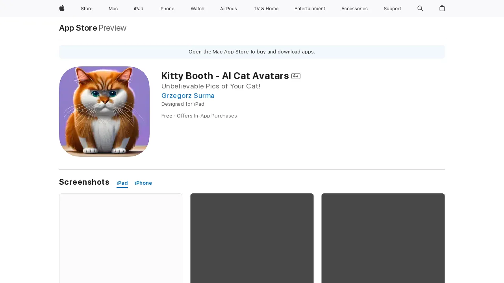This screenshot has height=283, width=504.
Task: Click the first blank iPad screenshot
Action: pos(120,238)
